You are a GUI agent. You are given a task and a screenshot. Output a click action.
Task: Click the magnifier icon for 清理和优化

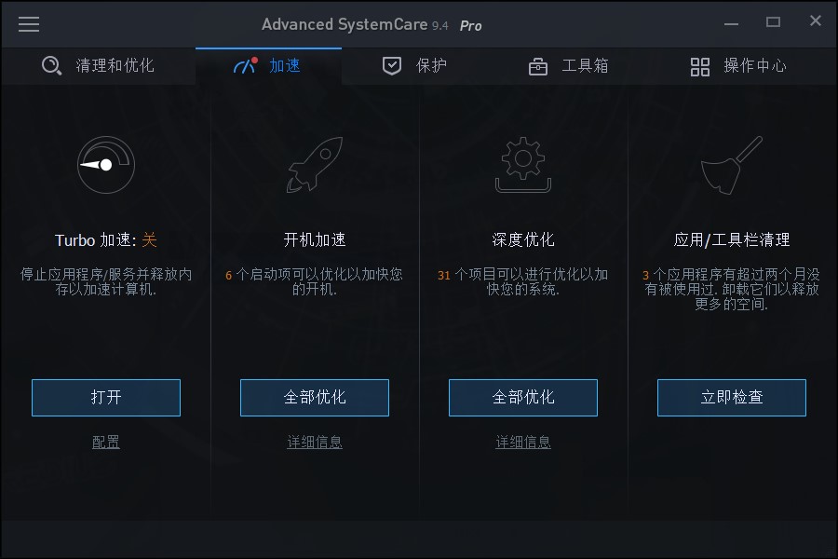click(52, 66)
